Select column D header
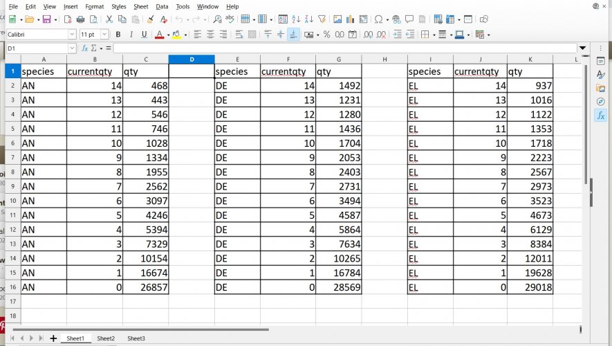The image size is (612, 346). 191,60
